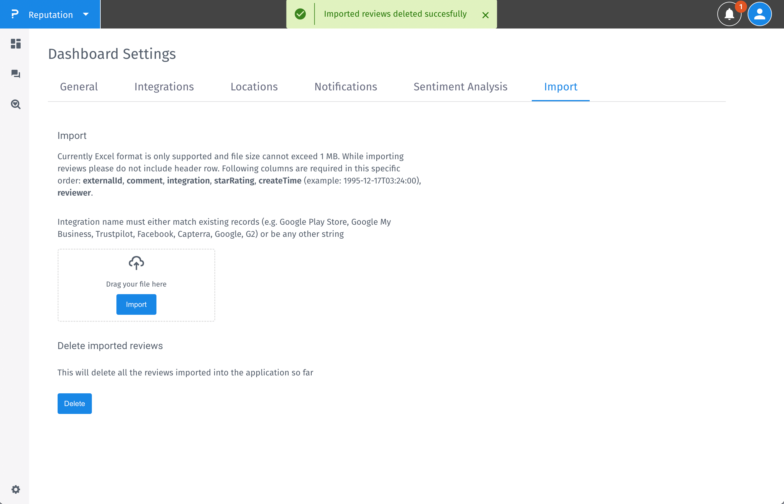Image resolution: width=784 pixels, height=504 pixels.
Task: Click the notifications bell icon
Action: 729,14
